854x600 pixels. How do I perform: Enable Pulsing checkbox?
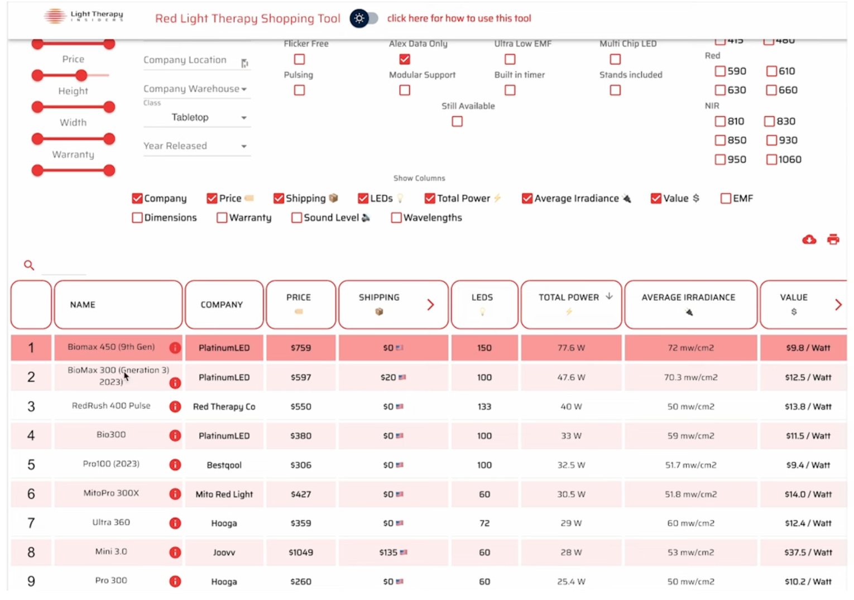tap(300, 90)
